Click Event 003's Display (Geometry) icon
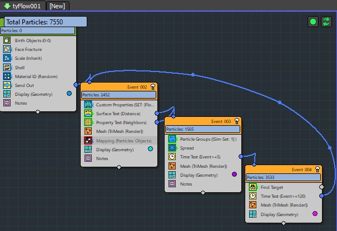The height and width of the screenshot is (231, 337). (x=172, y=175)
